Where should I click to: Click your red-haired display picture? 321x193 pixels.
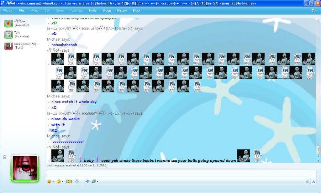24,169
